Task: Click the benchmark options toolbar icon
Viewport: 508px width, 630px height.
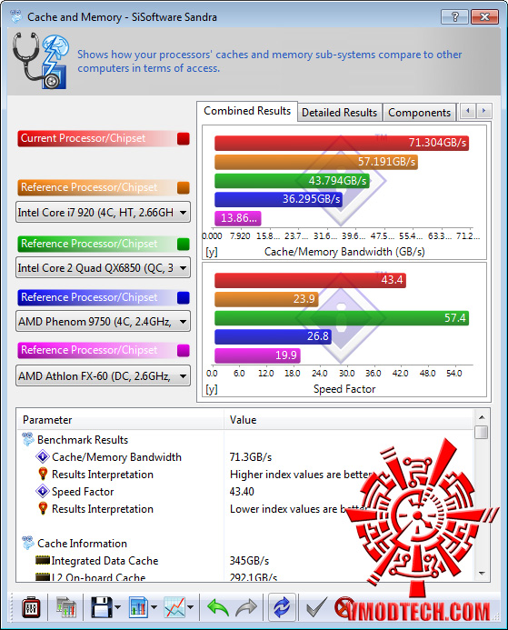Action: pos(31,607)
